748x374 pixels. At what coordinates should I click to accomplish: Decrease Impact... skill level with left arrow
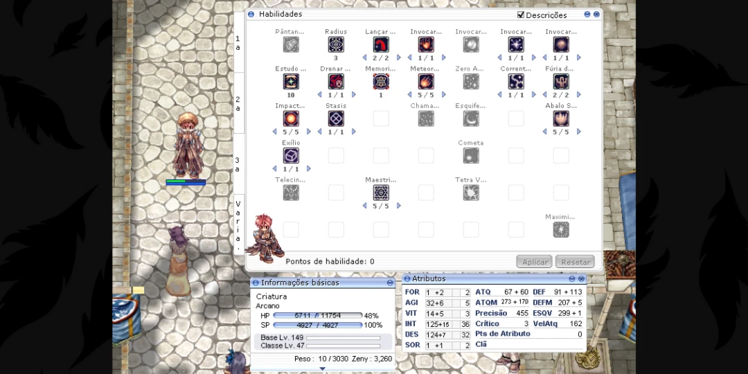point(274,132)
